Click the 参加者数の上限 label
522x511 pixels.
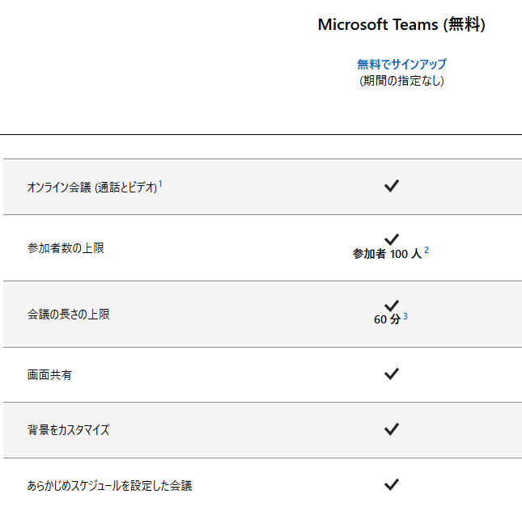click(x=66, y=248)
